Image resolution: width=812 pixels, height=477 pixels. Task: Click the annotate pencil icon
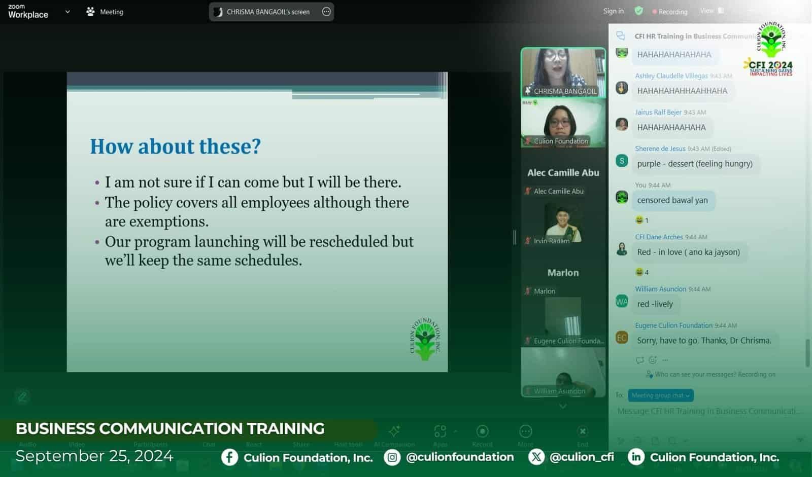22,396
